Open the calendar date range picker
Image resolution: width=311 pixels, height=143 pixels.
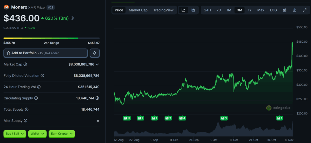tap(285, 10)
